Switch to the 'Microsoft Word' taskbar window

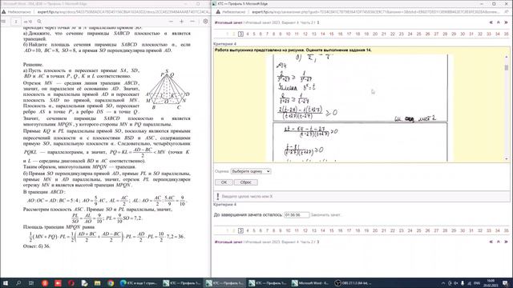click(310, 283)
